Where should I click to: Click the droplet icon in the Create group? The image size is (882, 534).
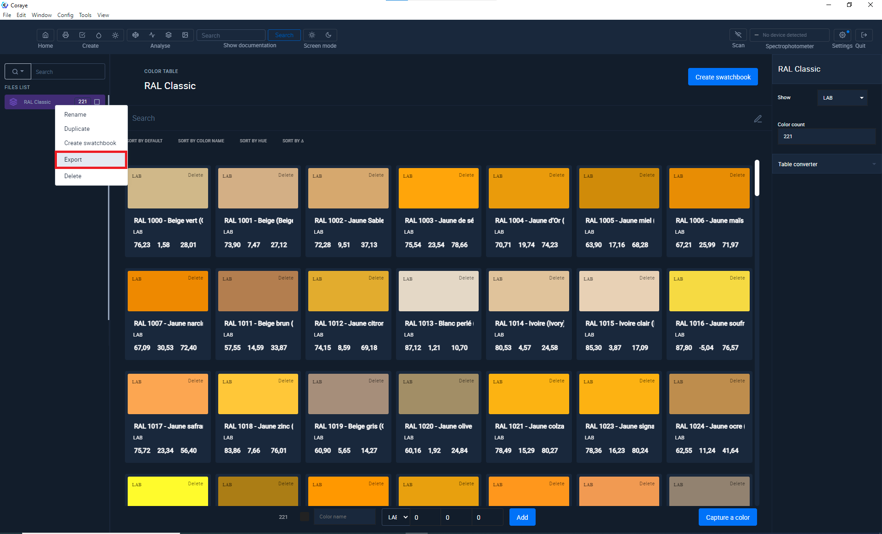click(x=99, y=35)
